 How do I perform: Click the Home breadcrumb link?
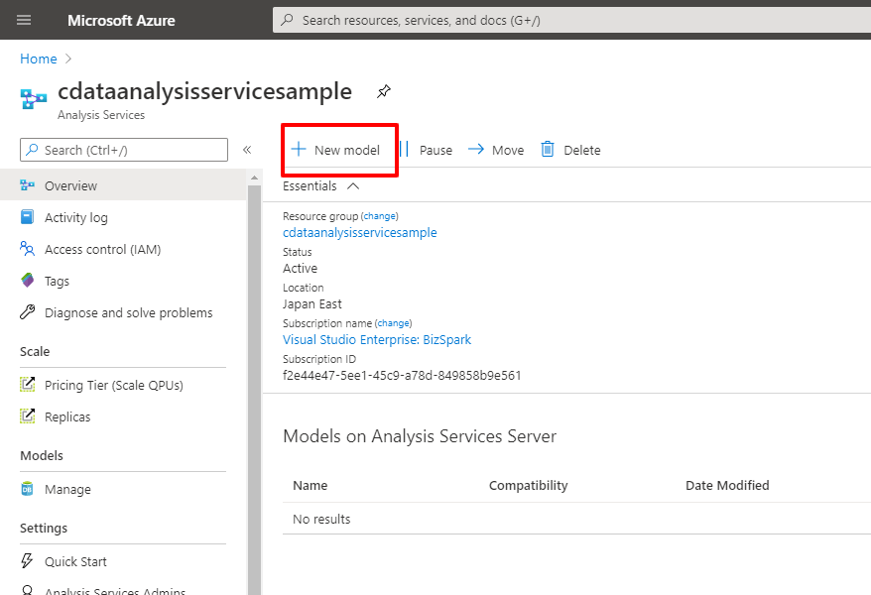click(38, 59)
